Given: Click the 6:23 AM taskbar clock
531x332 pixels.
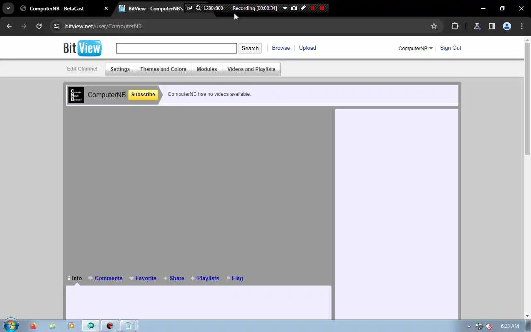Looking at the screenshot, I should 510,326.
